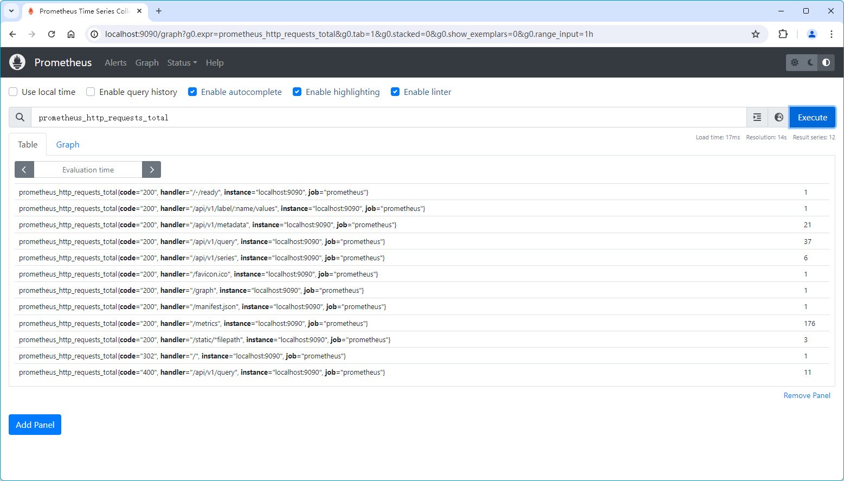Screen dimensions: 844x481
Task: Bookmark this page with star icon
Action: click(x=756, y=34)
